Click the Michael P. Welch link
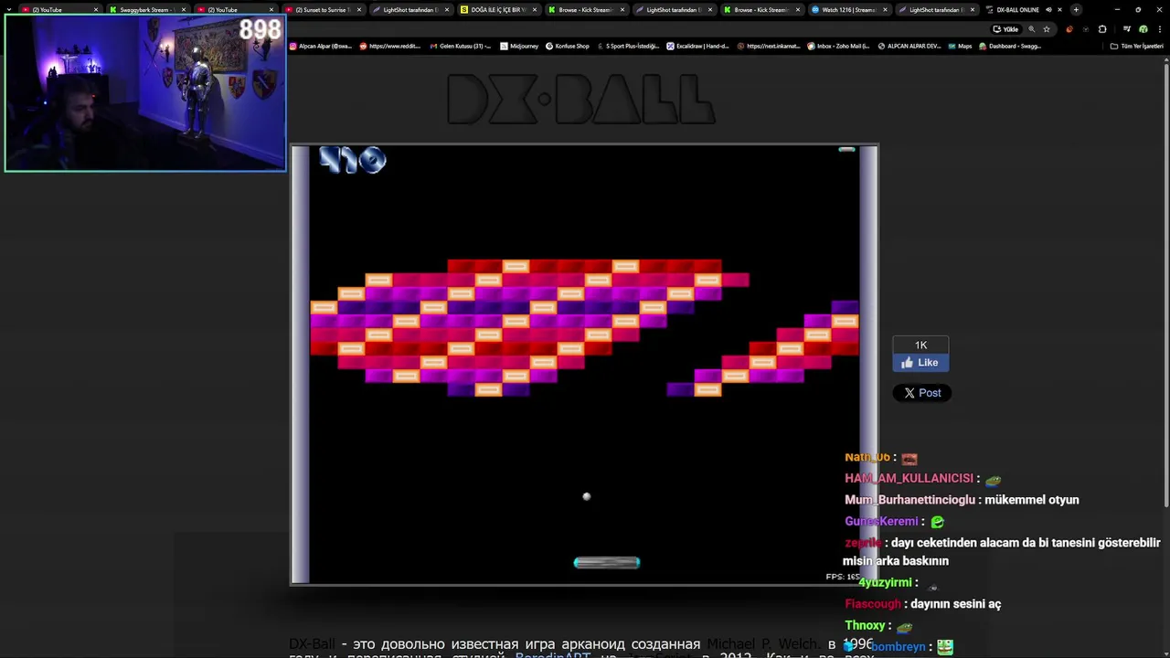Image resolution: width=1170 pixels, height=658 pixels. (763, 644)
